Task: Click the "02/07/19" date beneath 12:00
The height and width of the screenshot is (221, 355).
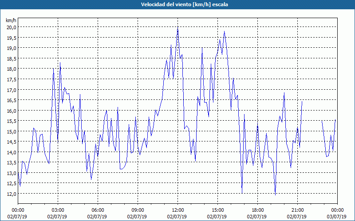Action: [x=177, y=217]
